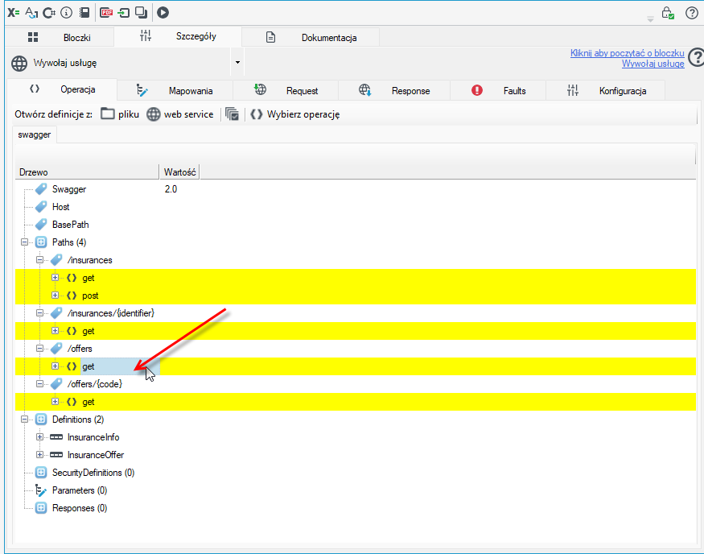Collapse the Definitions (2) node
Viewport: 704px width, 554px height.
[x=25, y=420]
